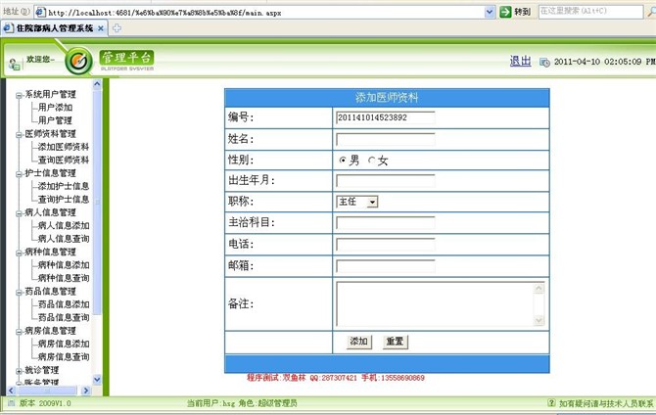Click the 出生年月 input field

coord(386,181)
